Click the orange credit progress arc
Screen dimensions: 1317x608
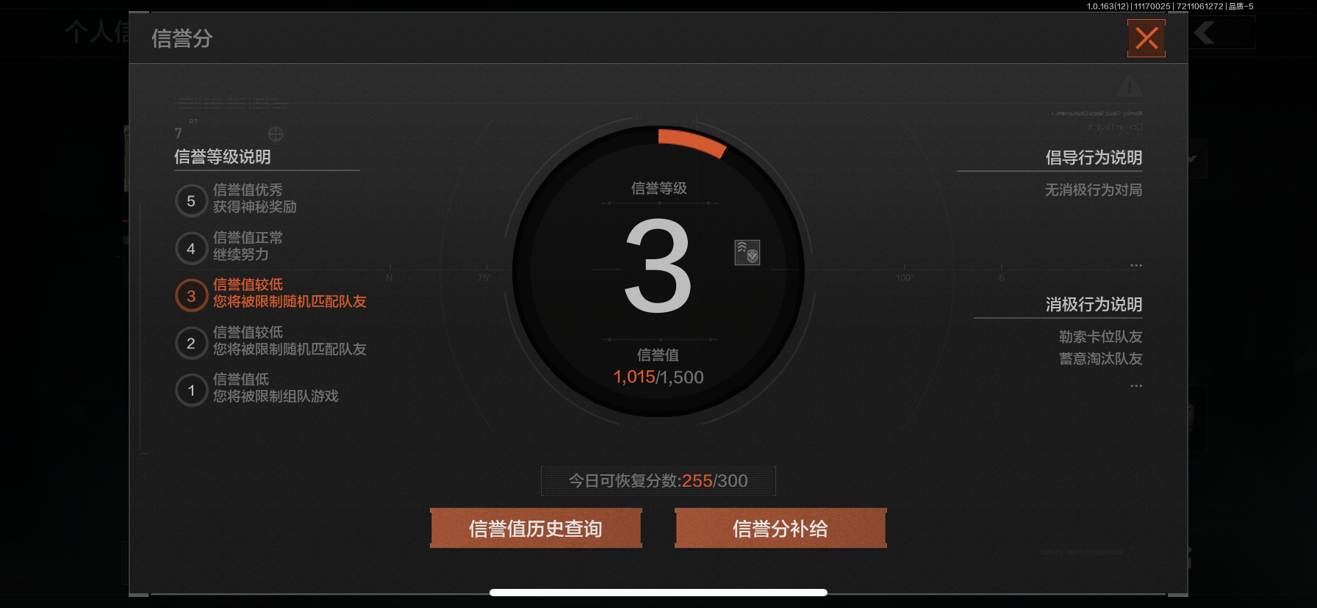pos(692,142)
